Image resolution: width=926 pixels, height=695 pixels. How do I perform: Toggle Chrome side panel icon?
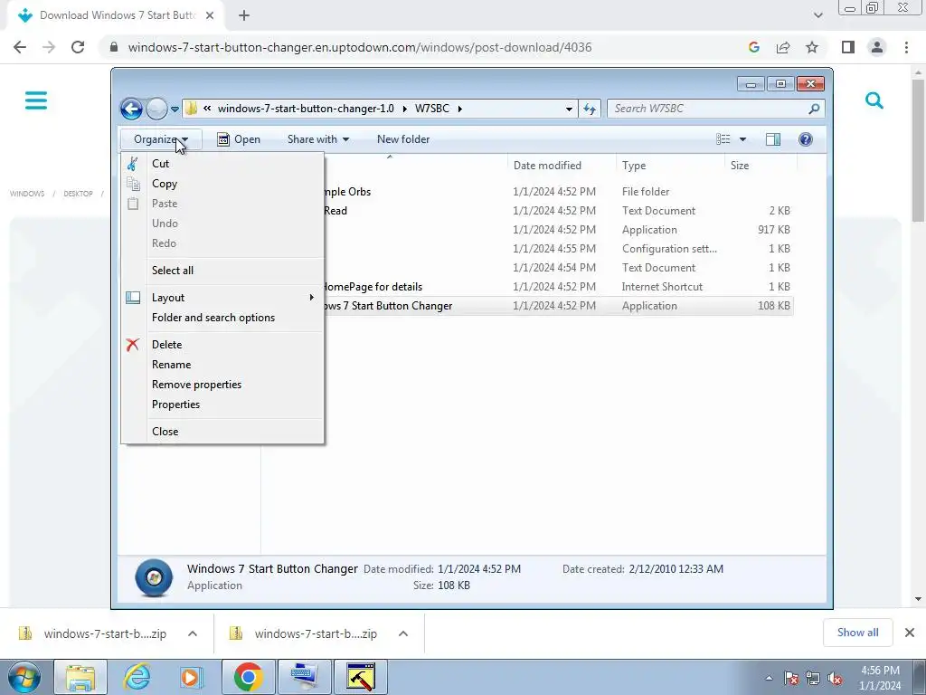[x=848, y=47]
